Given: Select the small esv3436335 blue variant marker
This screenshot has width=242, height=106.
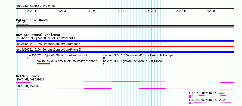Looking at the screenshot, I should 104,58.
